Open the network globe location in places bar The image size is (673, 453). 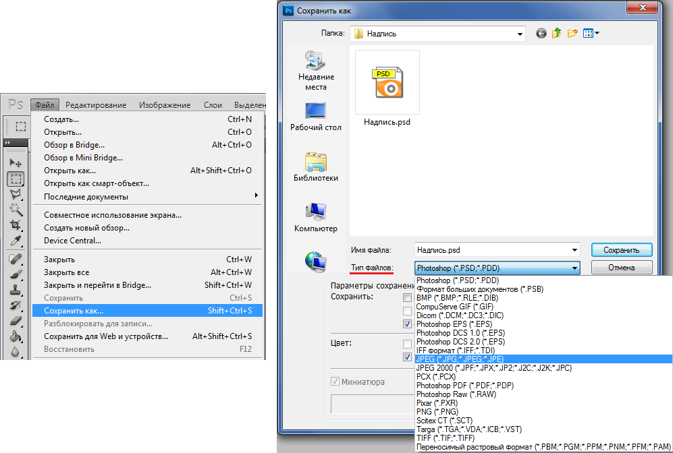(x=316, y=261)
